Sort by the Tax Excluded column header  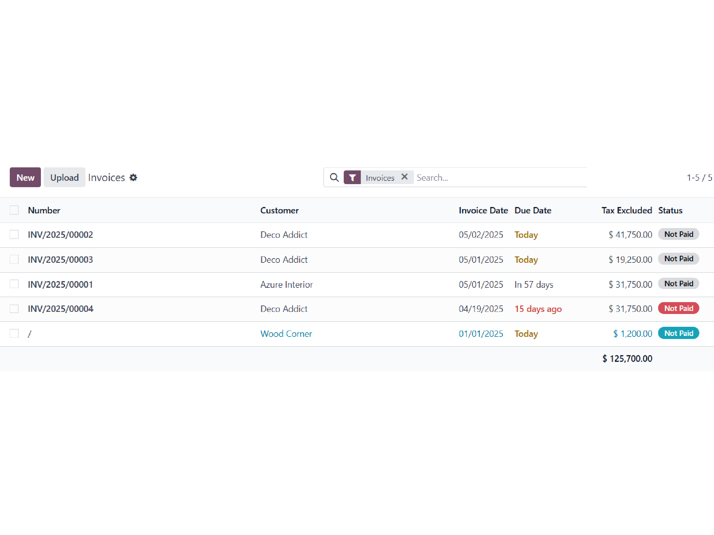coord(626,210)
